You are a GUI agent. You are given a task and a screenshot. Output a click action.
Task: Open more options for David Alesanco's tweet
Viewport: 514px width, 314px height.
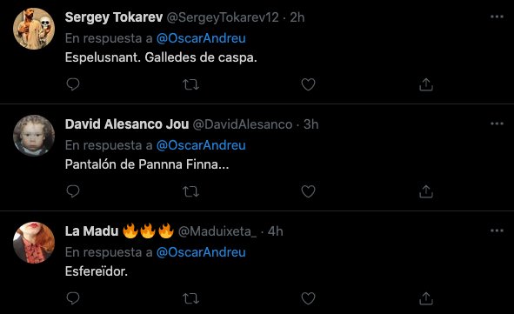click(497, 124)
